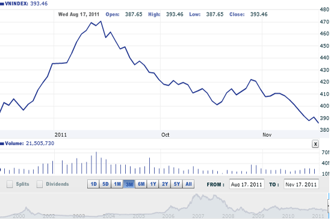
Task: Edit the FROM date field
Action: click(247, 184)
